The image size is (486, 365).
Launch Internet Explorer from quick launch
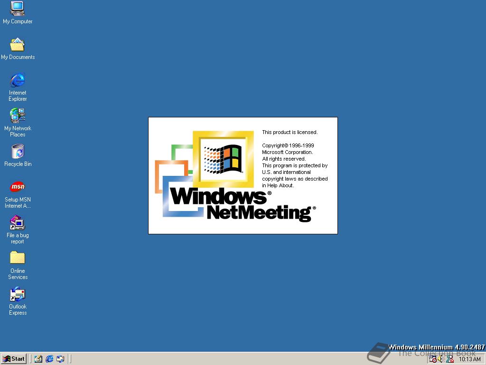[49, 359]
